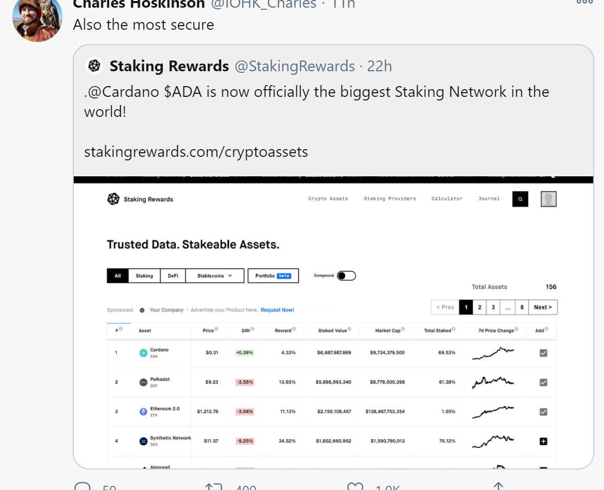Expand the Stablecoins dropdown

215,276
